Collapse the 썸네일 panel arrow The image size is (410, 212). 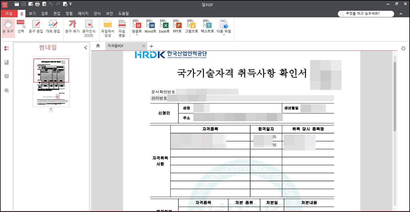(x=86, y=47)
